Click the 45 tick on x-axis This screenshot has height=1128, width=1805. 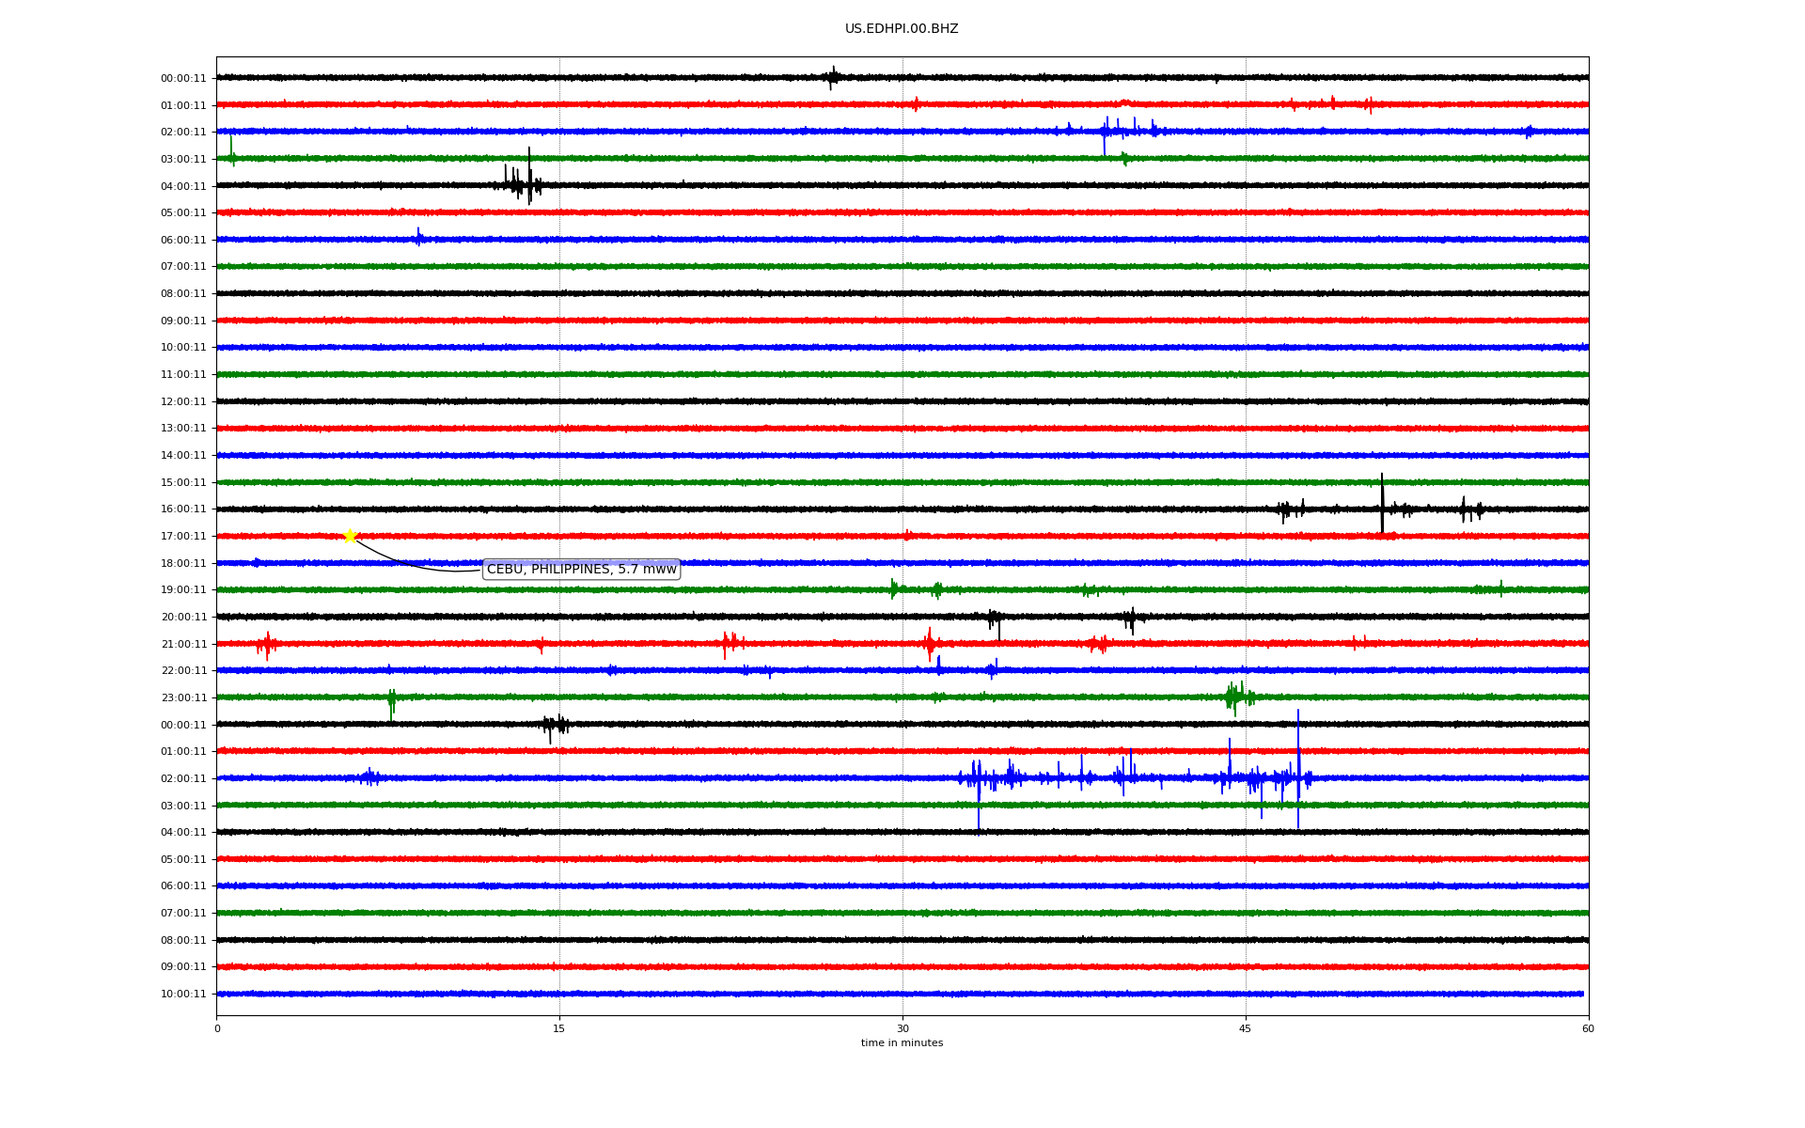pyautogui.click(x=1246, y=1028)
